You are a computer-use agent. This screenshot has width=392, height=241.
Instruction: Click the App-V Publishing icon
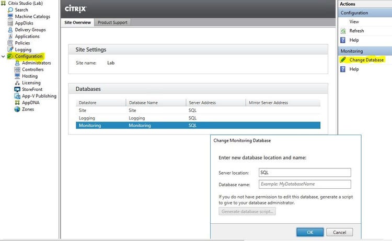point(17,96)
